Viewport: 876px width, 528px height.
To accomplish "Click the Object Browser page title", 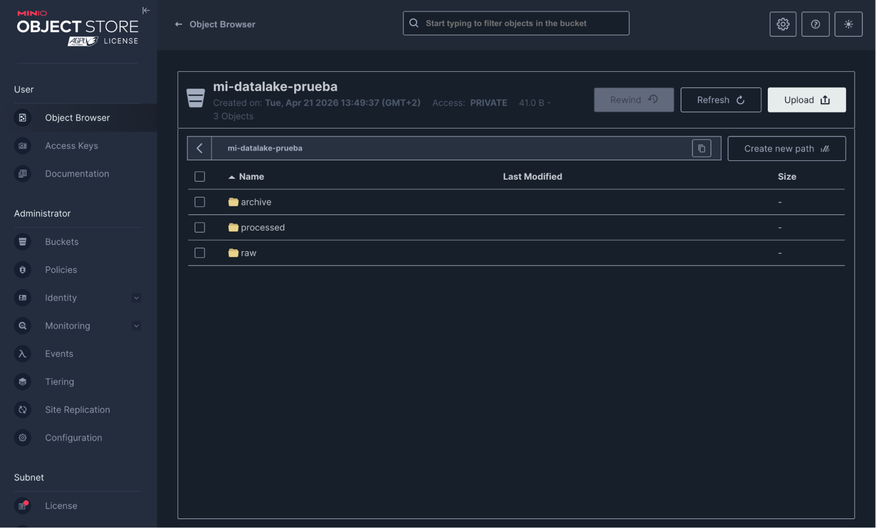I will pyautogui.click(x=222, y=25).
